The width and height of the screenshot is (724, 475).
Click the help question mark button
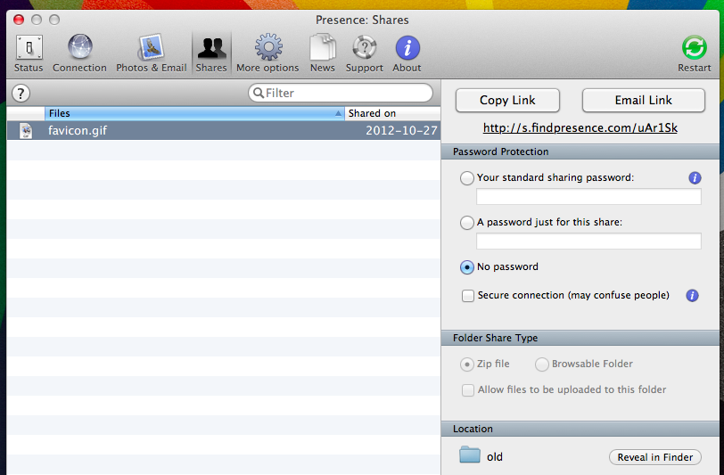pos(21,94)
